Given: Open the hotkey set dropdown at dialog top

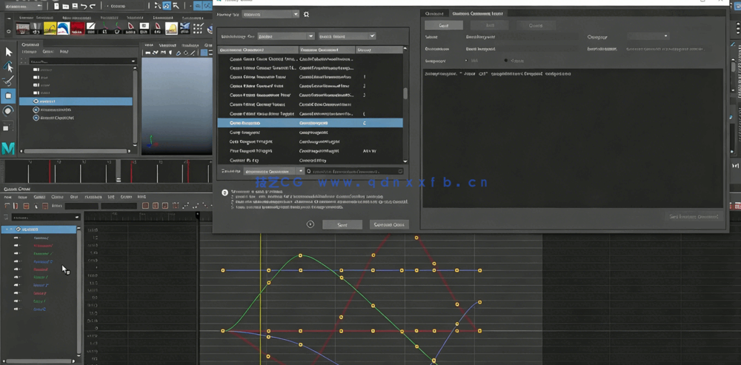Looking at the screenshot, I should tap(270, 14).
